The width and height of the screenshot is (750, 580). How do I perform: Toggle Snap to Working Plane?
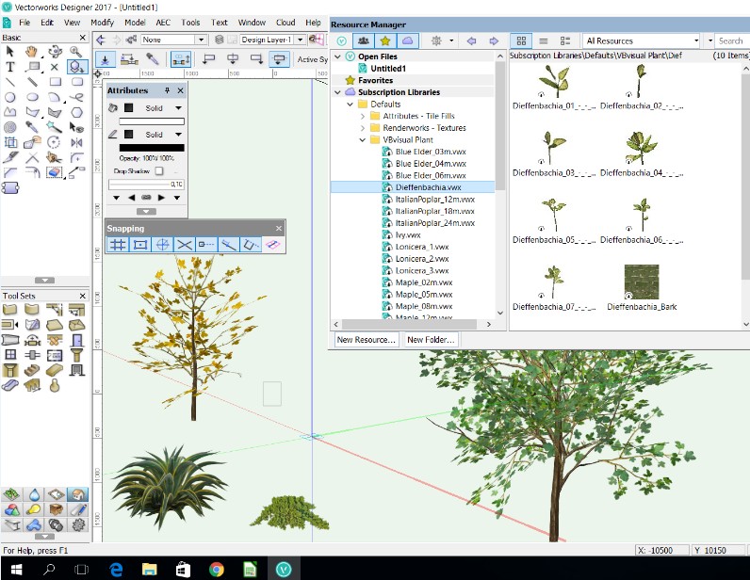272,245
